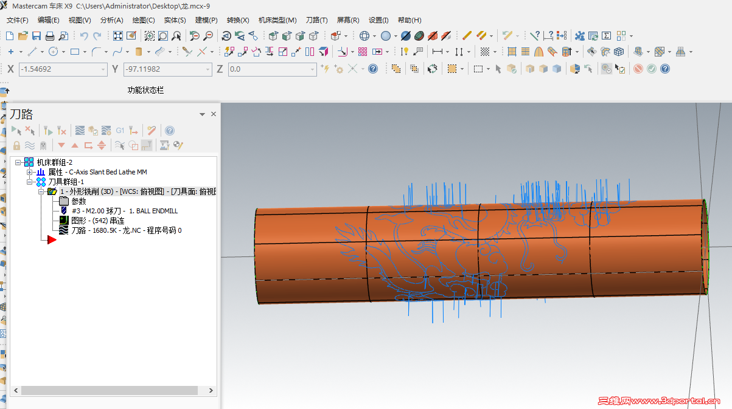This screenshot has height=409, width=732.
Task: Open the 绘图(C) menu
Action: [x=144, y=20]
